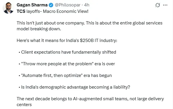Screen dimensions: 173x109
Task: Open the @Philosopar handle link
Action: click(x=68, y=5)
